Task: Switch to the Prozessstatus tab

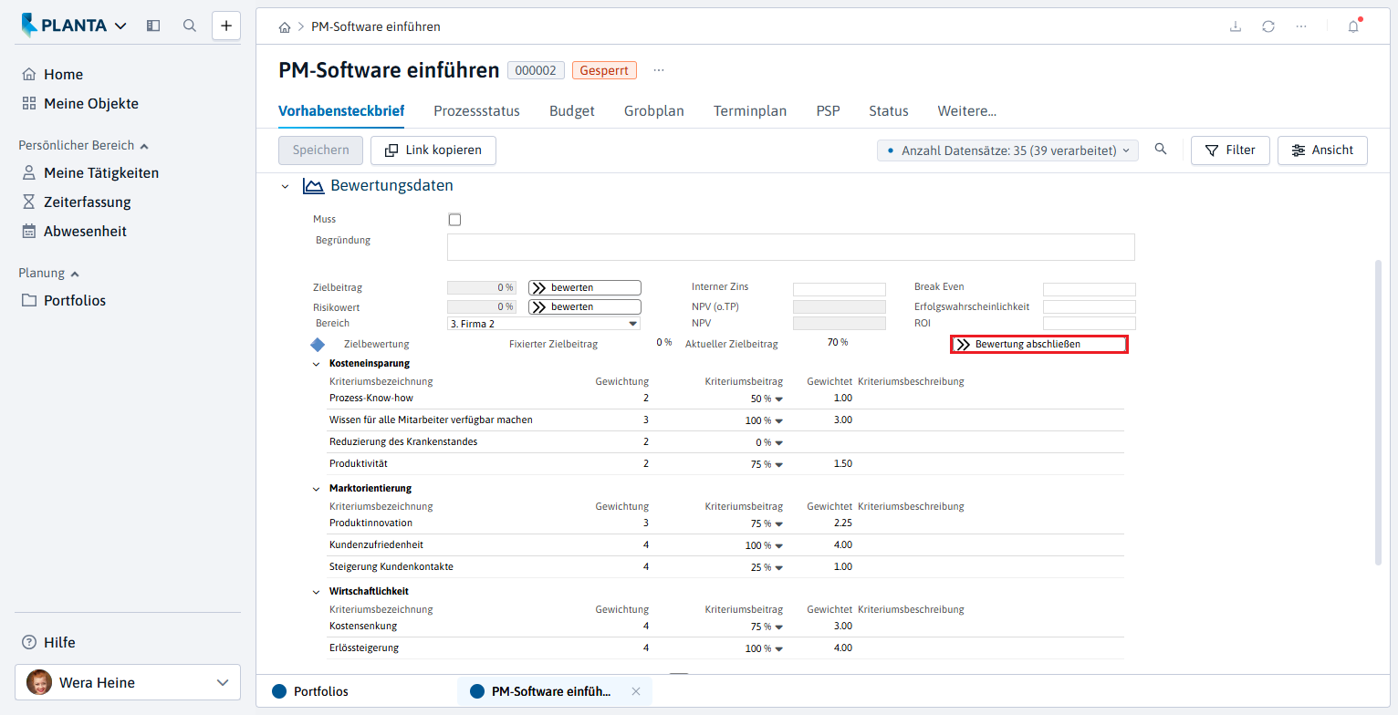Action: pyautogui.click(x=476, y=111)
